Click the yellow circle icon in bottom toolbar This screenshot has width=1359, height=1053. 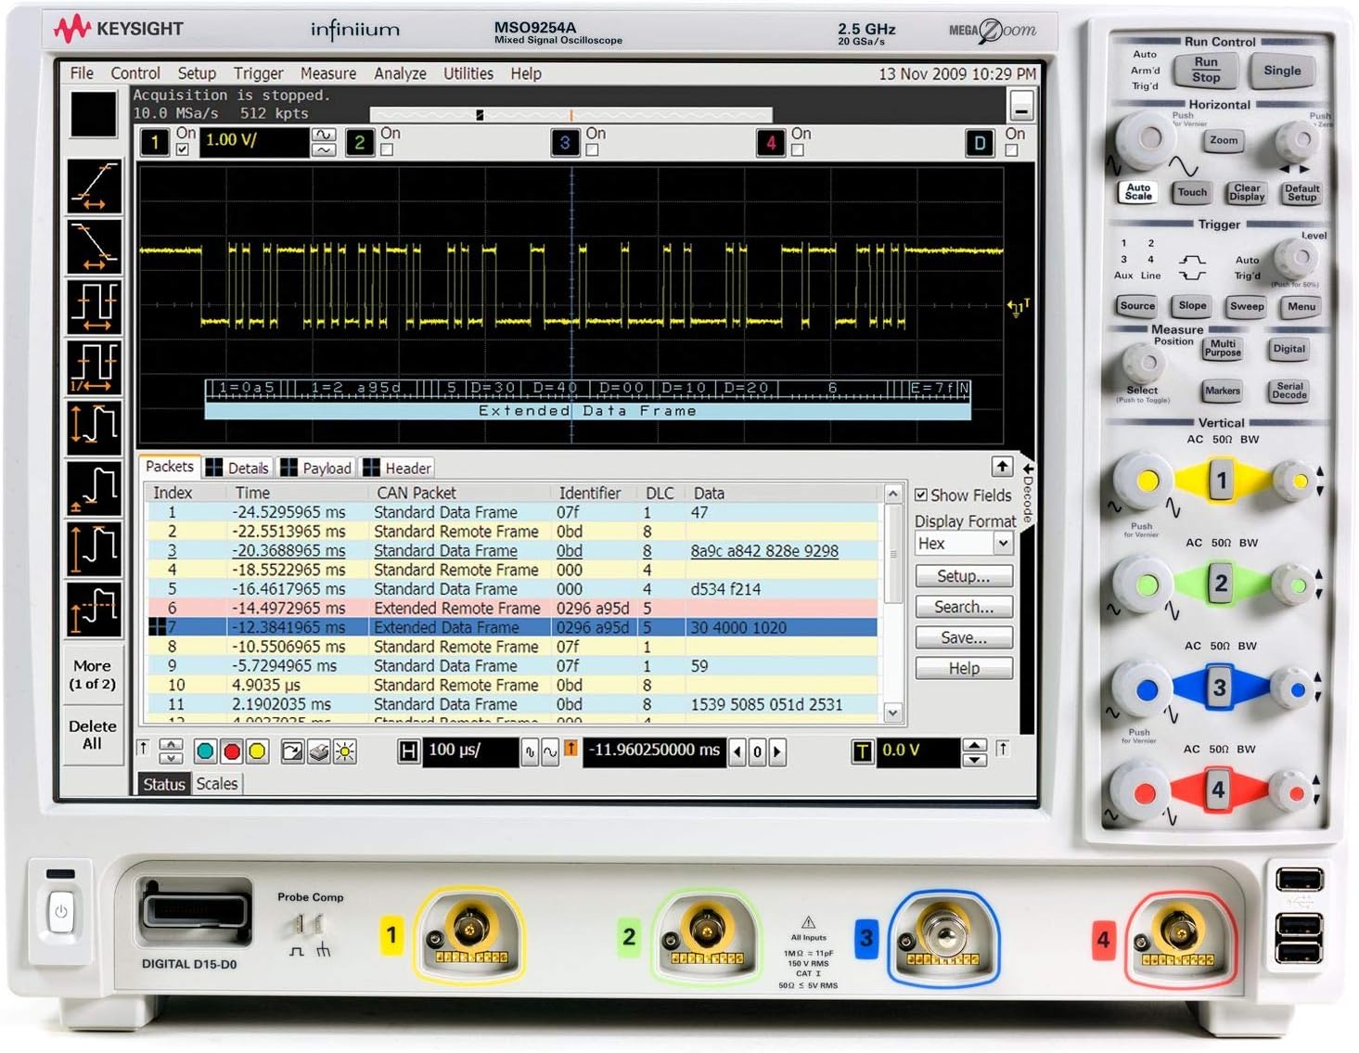(x=257, y=751)
